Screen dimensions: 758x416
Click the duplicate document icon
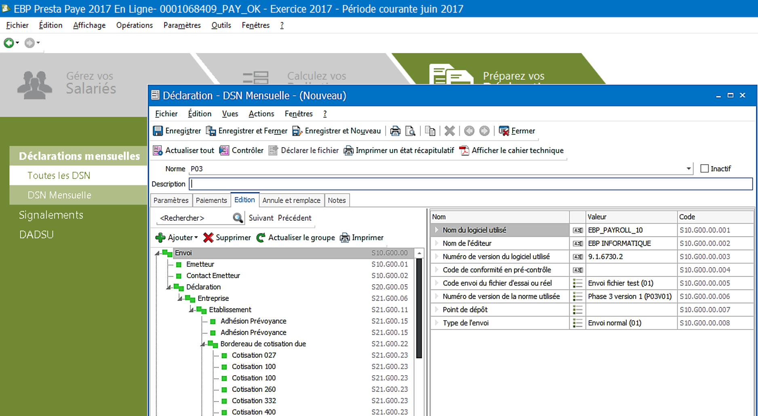point(430,131)
